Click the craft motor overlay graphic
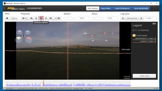Viewport: 162px width, 91px height. [x=24, y=36]
